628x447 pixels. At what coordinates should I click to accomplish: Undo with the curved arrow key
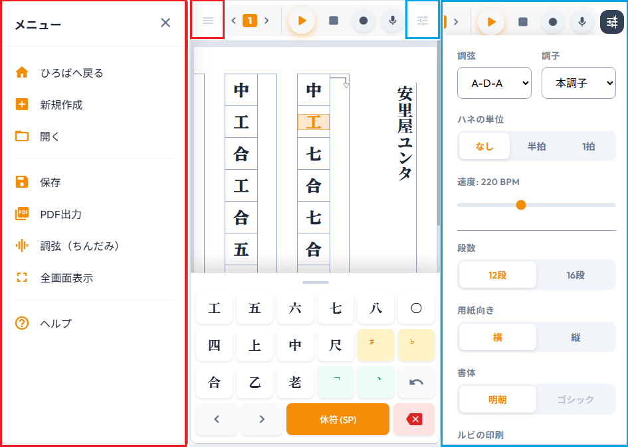tap(417, 382)
